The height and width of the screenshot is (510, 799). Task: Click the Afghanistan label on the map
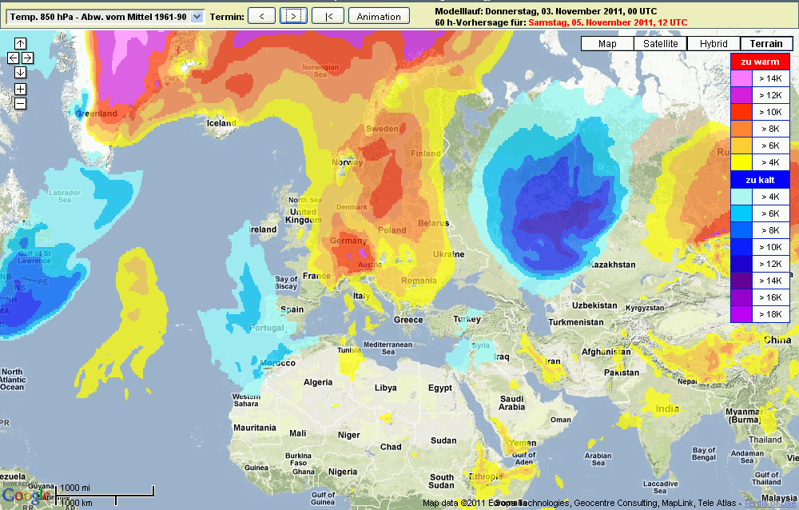click(x=606, y=352)
